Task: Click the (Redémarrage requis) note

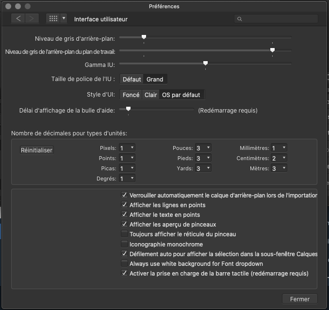Action: [228, 110]
